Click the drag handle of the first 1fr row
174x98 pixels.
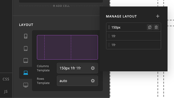109,36
